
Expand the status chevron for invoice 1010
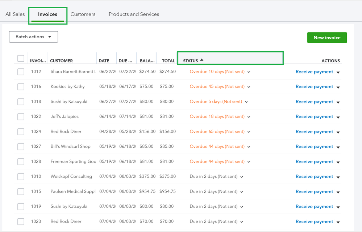(241, 177)
